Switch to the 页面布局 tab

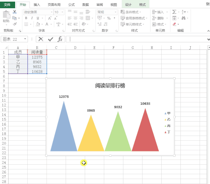54,5
